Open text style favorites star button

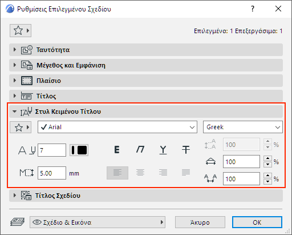coord(21,128)
